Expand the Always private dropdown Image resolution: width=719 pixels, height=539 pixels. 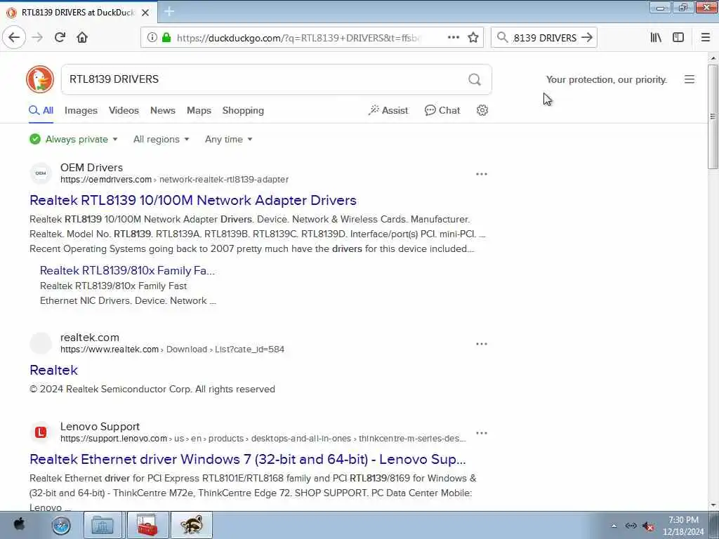click(73, 140)
